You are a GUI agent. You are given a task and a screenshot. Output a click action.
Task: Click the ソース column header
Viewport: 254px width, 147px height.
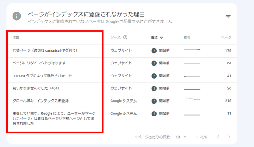click(116, 37)
